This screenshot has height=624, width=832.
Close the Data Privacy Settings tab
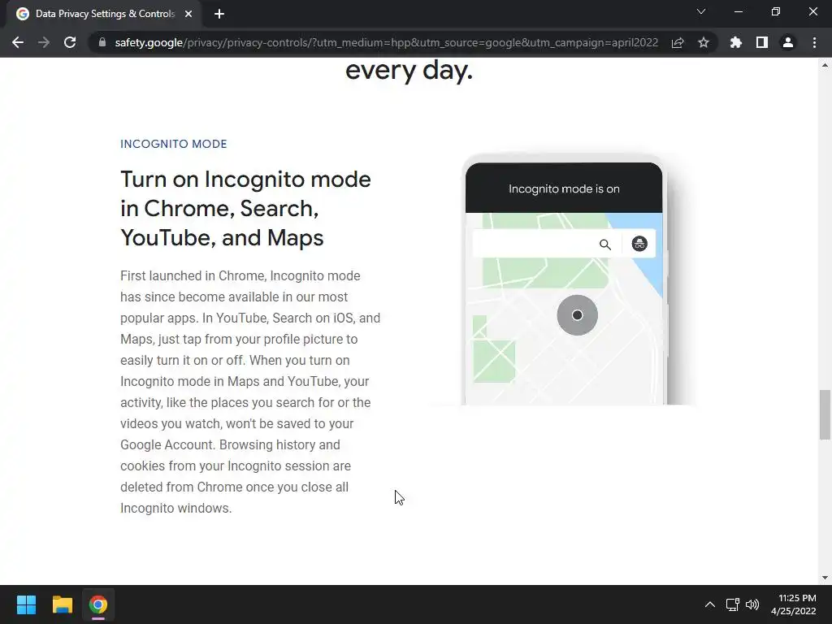[188, 14]
